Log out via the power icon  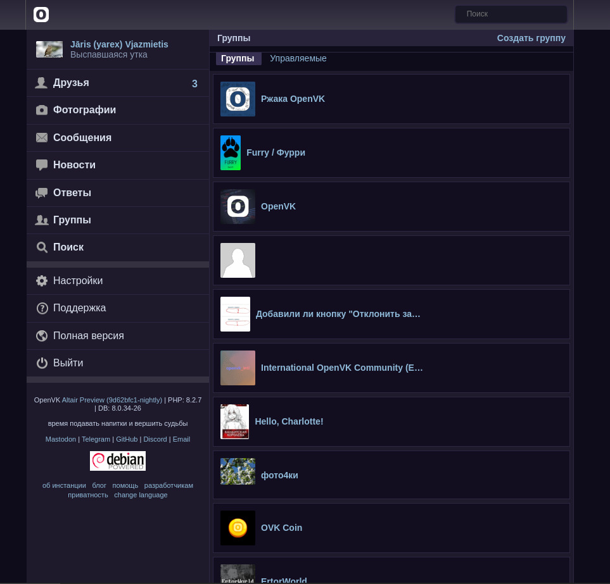[x=42, y=363]
